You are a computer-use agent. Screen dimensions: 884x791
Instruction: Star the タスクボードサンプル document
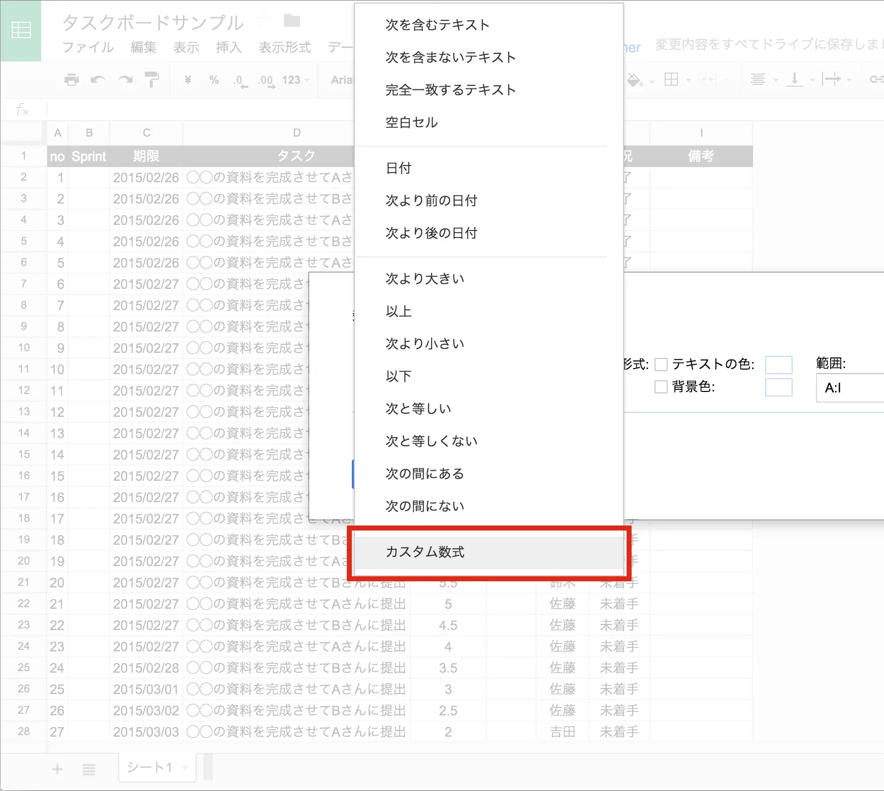tap(264, 21)
